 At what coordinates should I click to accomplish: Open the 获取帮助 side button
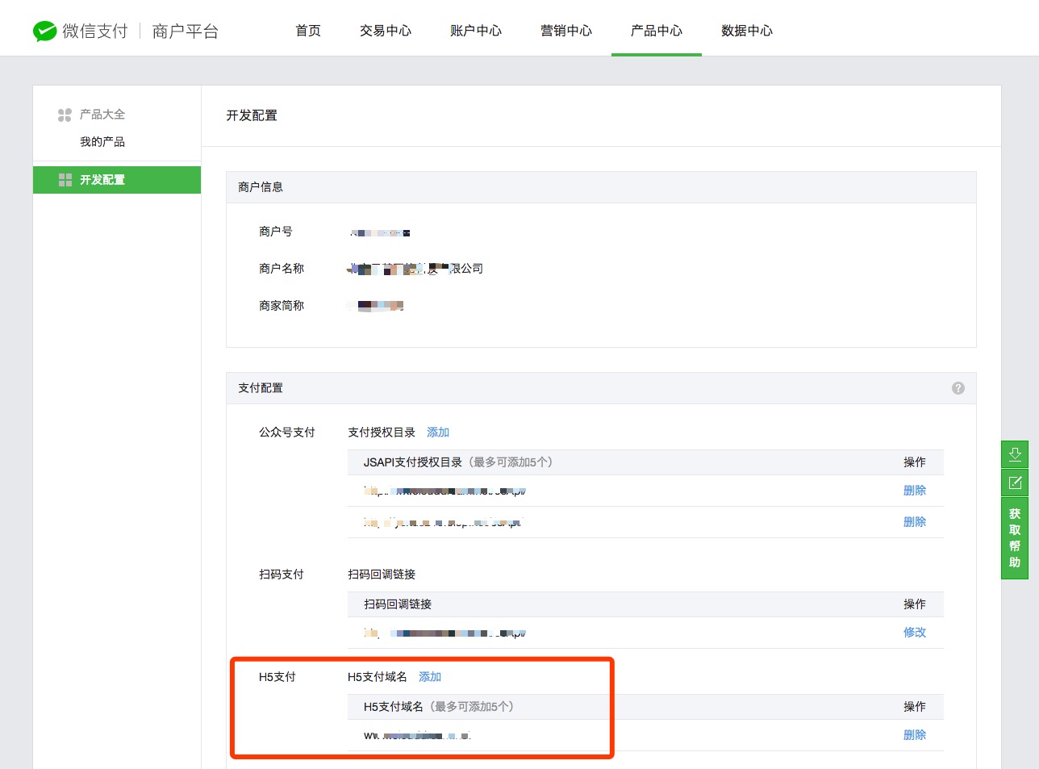(x=1015, y=538)
